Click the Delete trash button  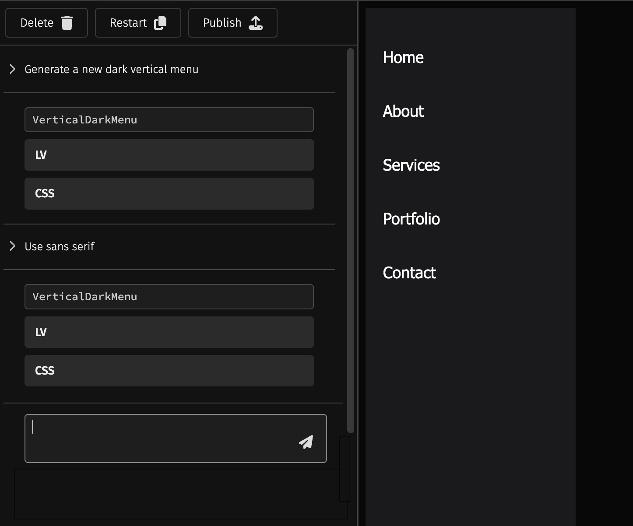46,23
